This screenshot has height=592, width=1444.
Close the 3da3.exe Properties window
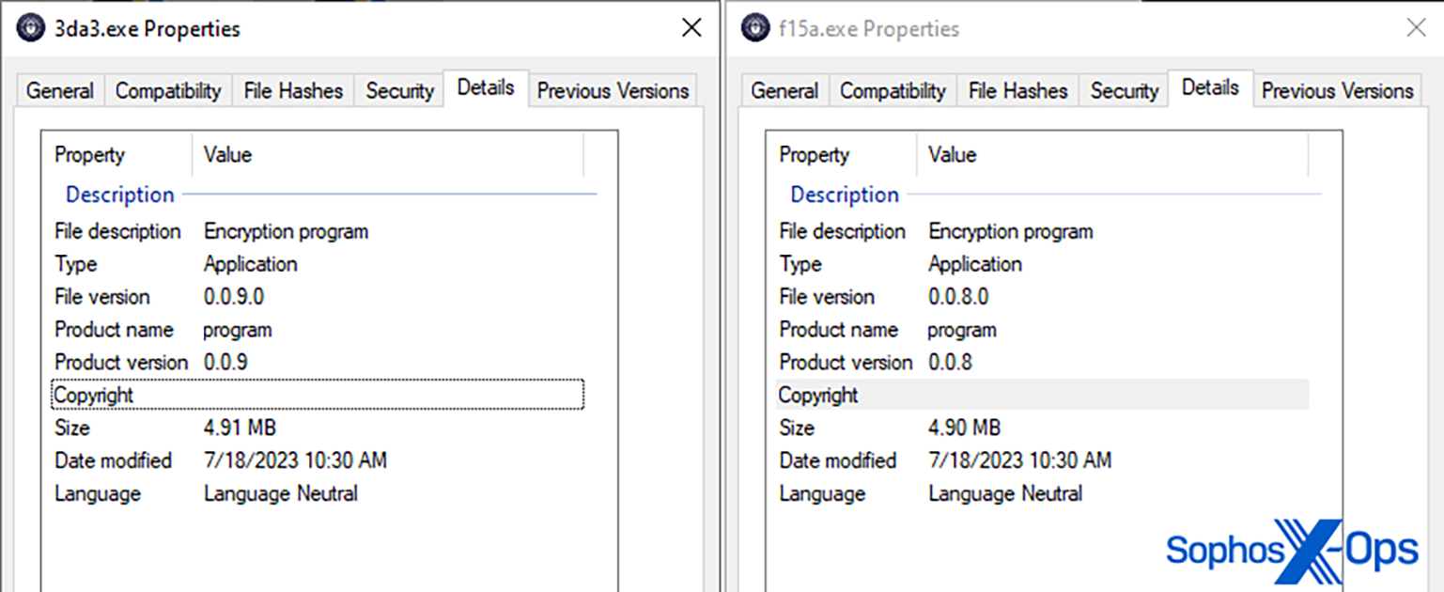[x=691, y=28]
